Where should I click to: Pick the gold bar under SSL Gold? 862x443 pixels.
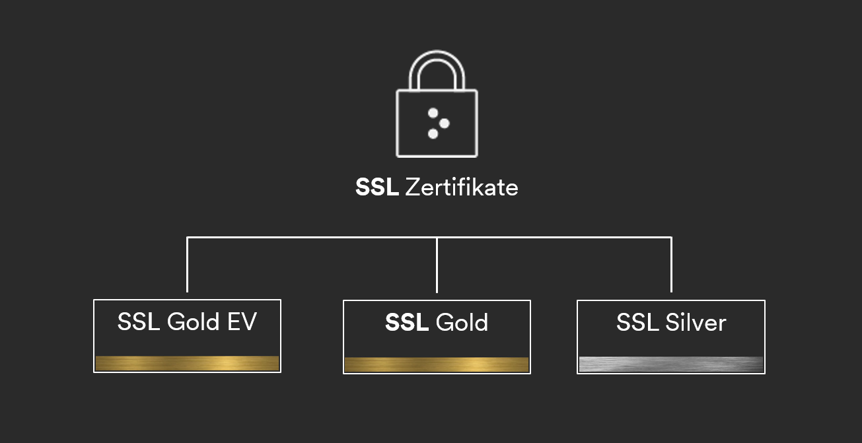pyautogui.click(x=437, y=364)
